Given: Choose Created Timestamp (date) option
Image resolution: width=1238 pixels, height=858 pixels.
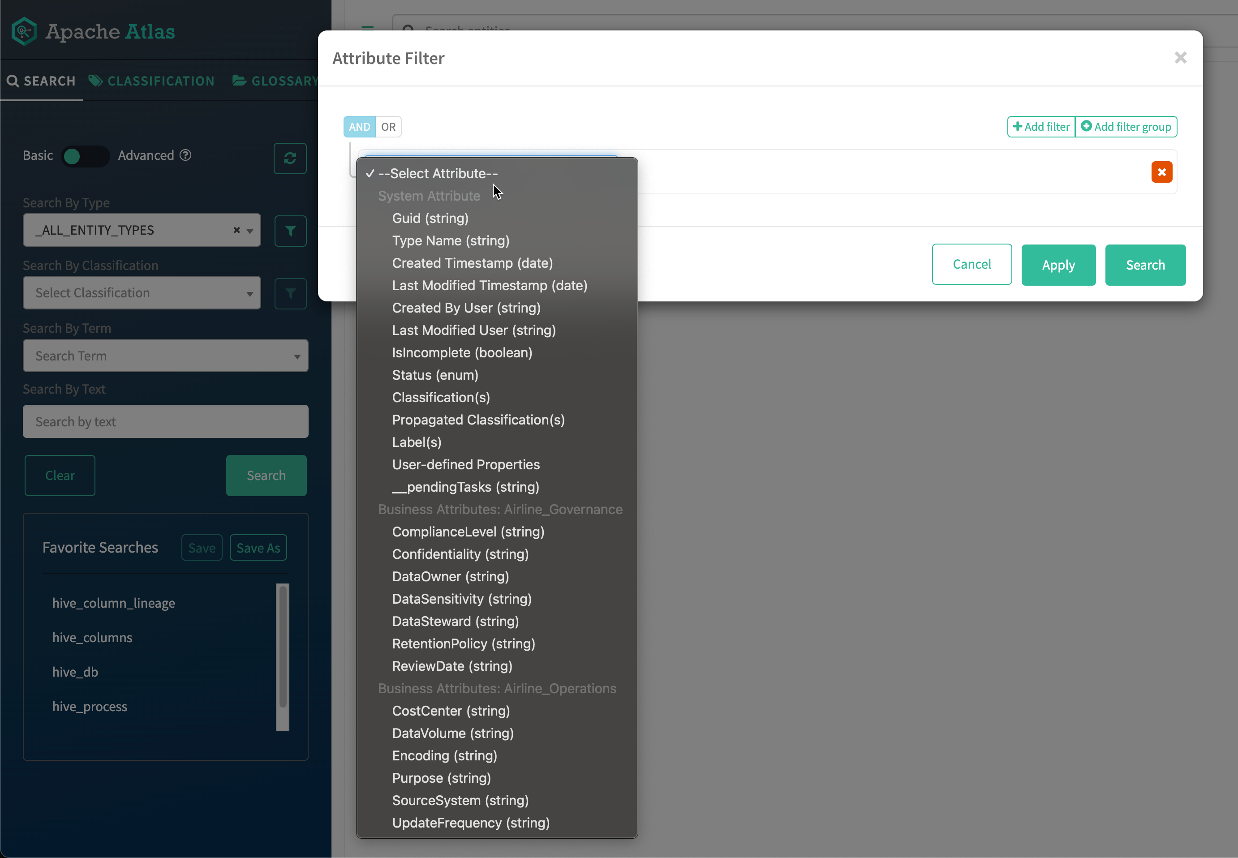Looking at the screenshot, I should (472, 263).
